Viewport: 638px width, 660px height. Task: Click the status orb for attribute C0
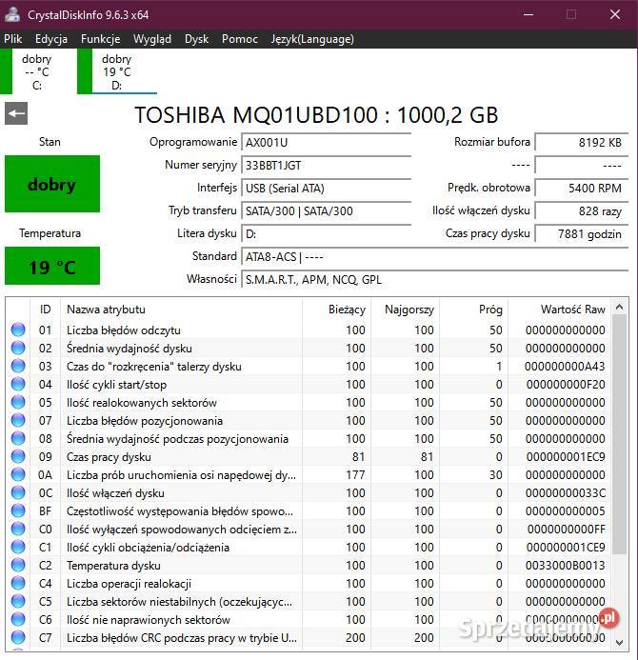(x=18, y=529)
